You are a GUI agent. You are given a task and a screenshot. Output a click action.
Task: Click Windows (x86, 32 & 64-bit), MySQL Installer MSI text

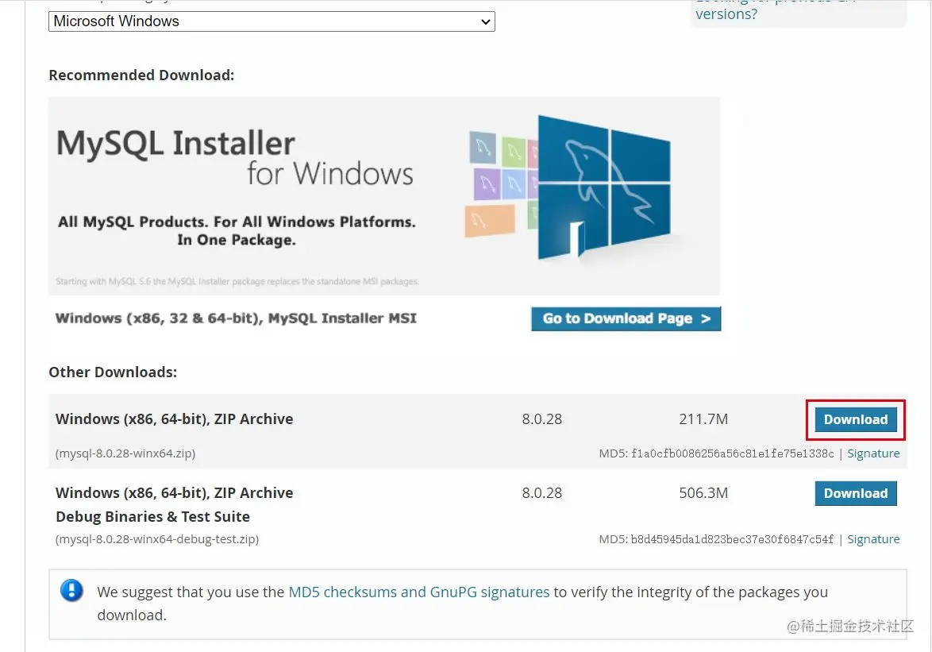(x=236, y=318)
